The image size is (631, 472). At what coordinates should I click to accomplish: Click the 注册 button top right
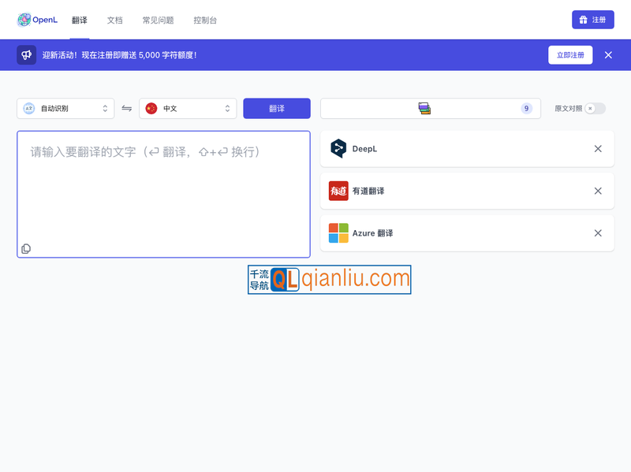coord(592,20)
